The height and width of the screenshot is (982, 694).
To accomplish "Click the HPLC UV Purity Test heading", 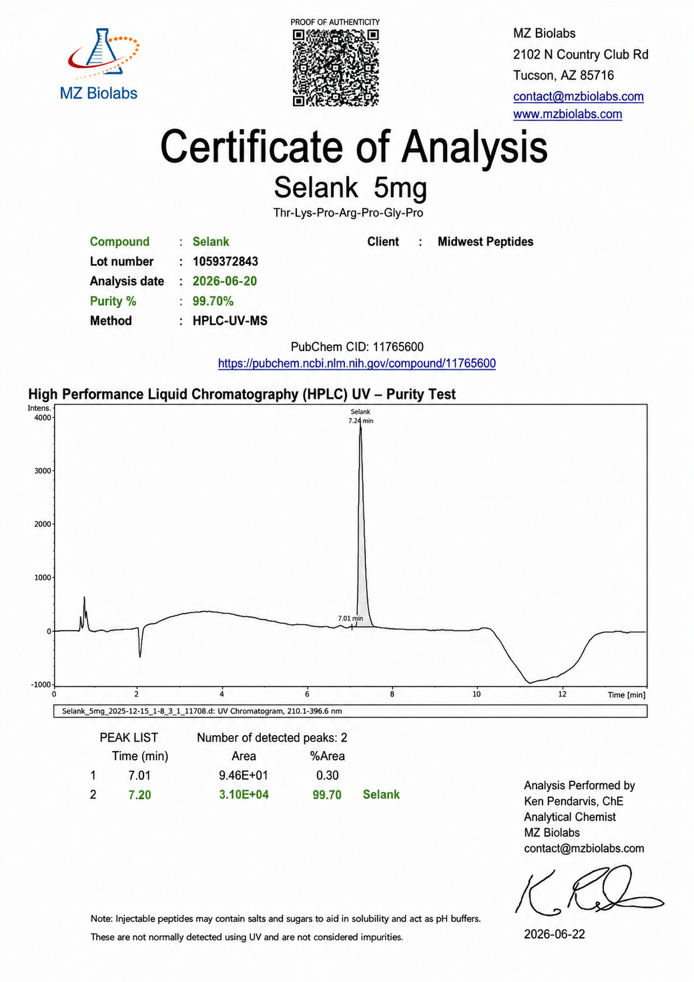I will pyautogui.click(x=242, y=394).
